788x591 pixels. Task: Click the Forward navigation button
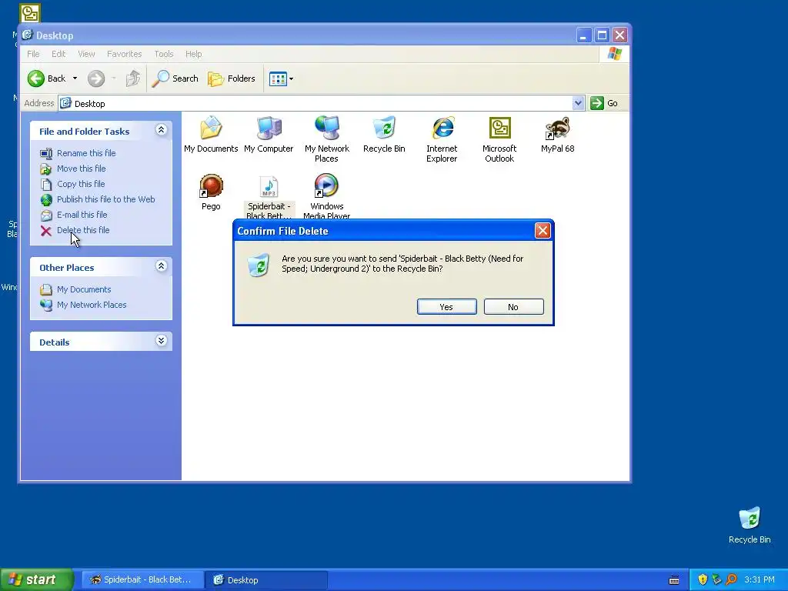[x=96, y=78]
